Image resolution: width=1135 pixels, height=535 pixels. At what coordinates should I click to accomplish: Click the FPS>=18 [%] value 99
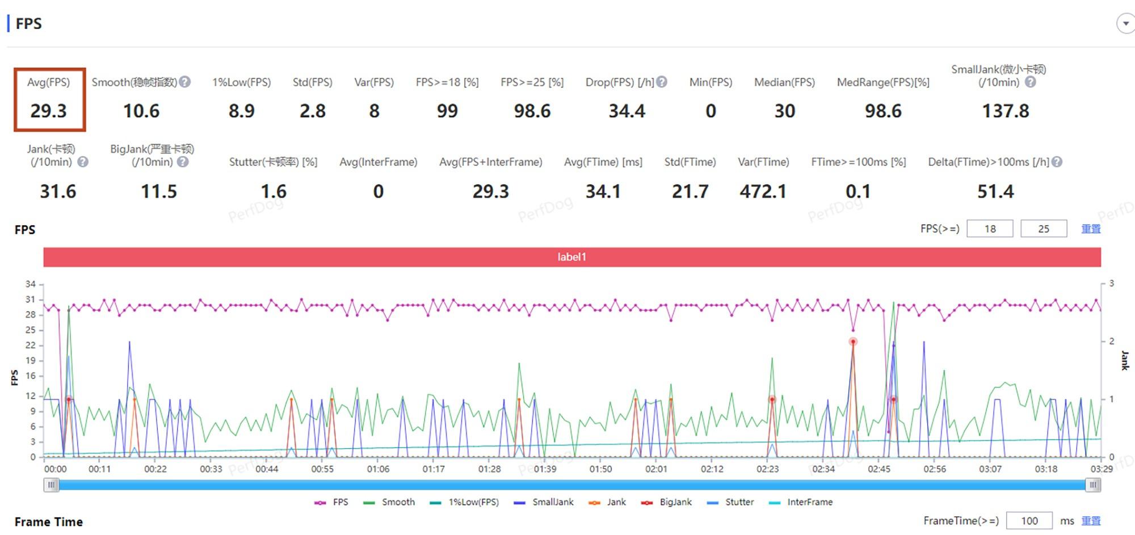pyautogui.click(x=447, y=111)
